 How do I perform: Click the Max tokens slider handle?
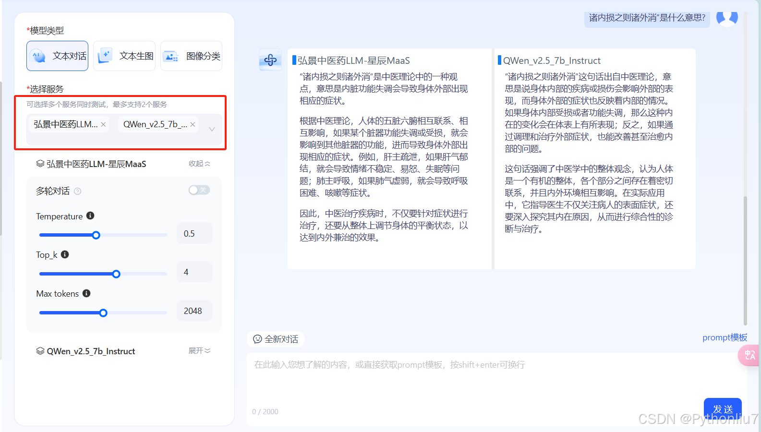point(103,313)
